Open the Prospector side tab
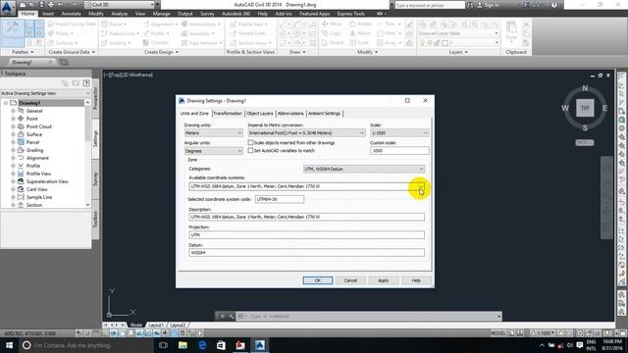628x353 pixels. pos(95,98)
